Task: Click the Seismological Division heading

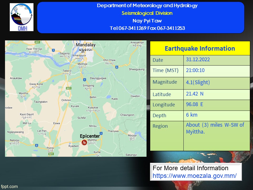Action: coord(147,13)
